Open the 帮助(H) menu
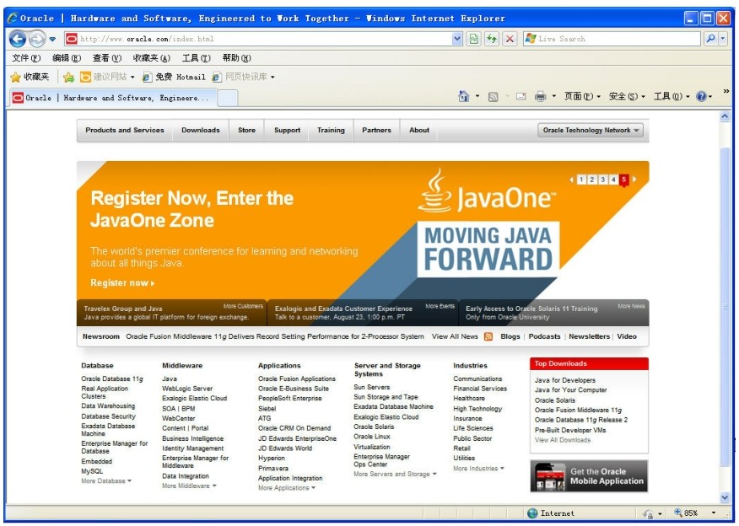 236,58
